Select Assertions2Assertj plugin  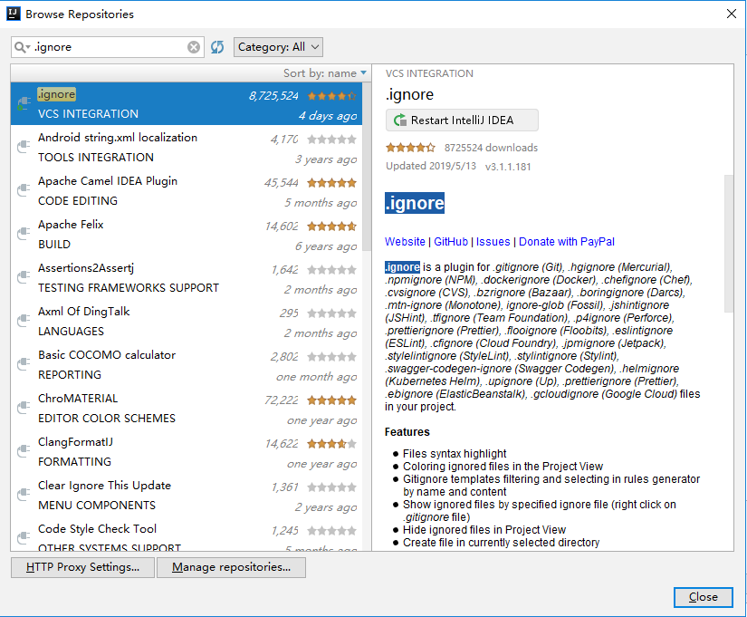(187, 277)
